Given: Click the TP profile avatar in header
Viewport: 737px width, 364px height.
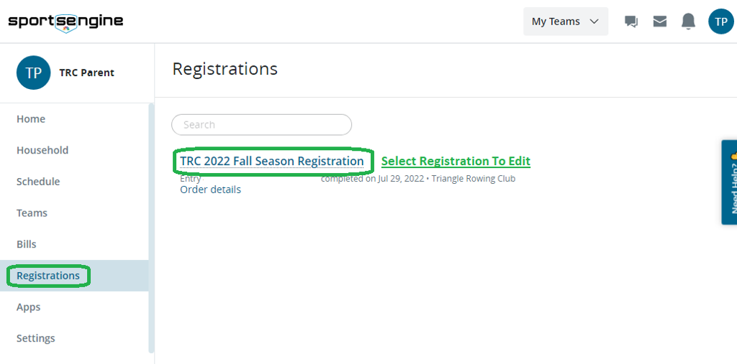Looking at the screenshot, I should (x=720, y=22).
